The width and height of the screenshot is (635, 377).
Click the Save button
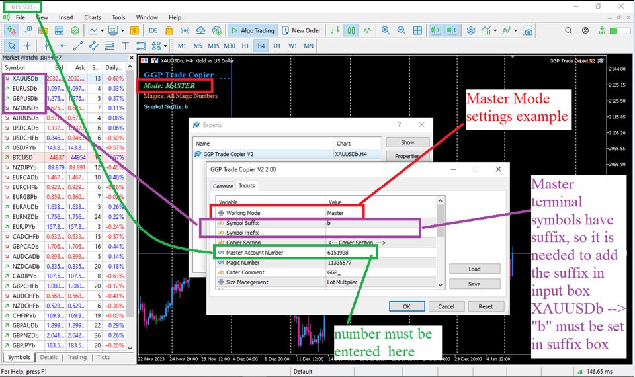coord(474,284)
